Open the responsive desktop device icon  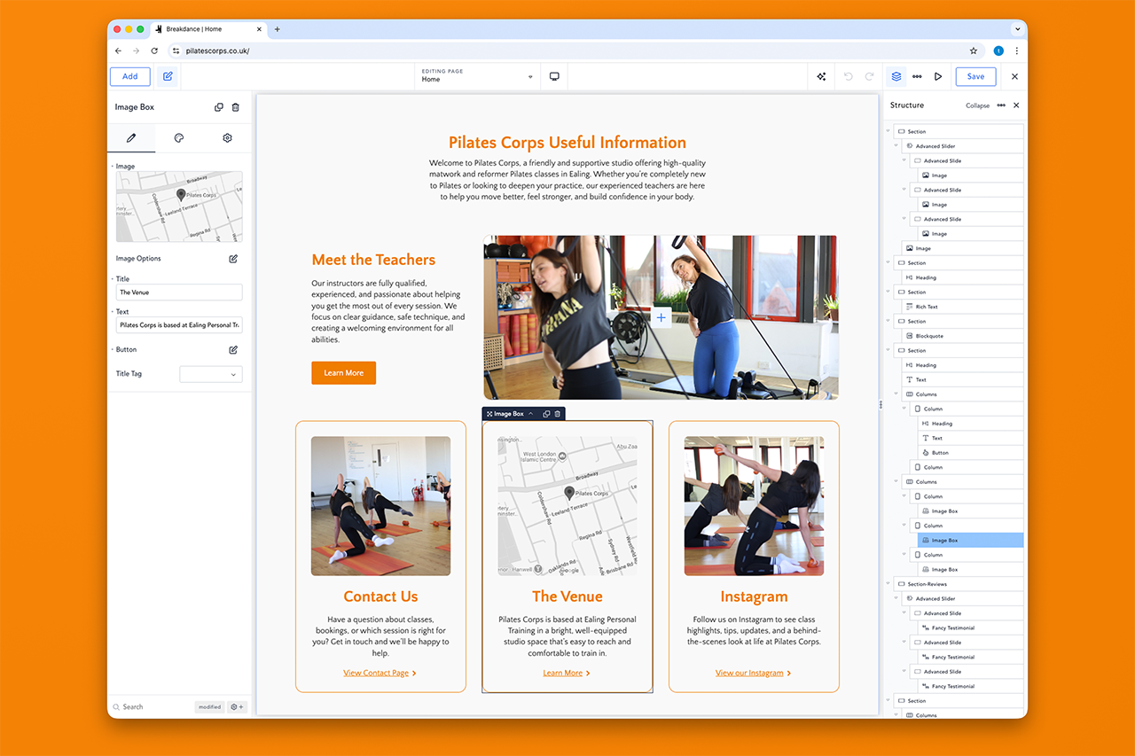click(x=554, y=76)
